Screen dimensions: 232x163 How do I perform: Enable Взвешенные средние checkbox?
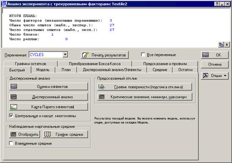[11, 143]
